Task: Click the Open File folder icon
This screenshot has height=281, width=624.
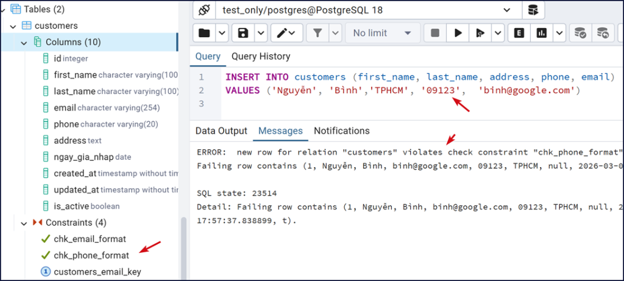Action: [204, 33]
